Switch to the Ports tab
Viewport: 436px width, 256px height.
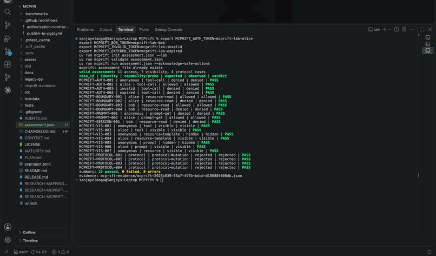144,29
